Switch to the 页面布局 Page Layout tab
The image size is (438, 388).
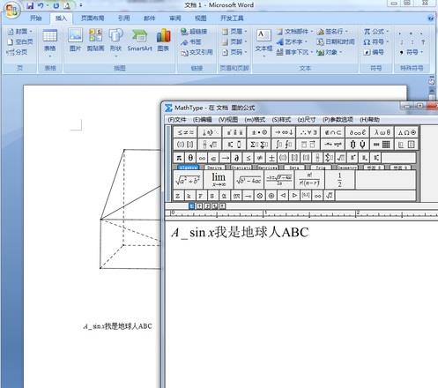coord(93,19)
